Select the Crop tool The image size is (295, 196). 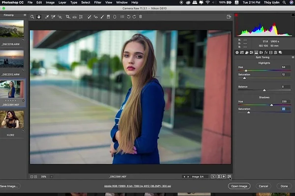pyautogui.click(x=68, y=17)
